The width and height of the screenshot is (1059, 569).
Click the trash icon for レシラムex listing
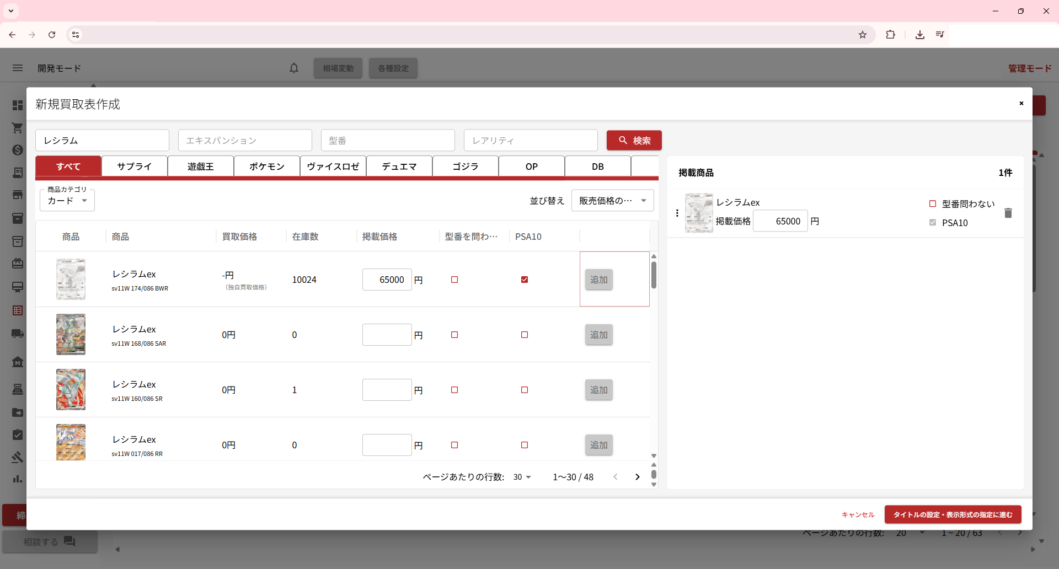1008,213
